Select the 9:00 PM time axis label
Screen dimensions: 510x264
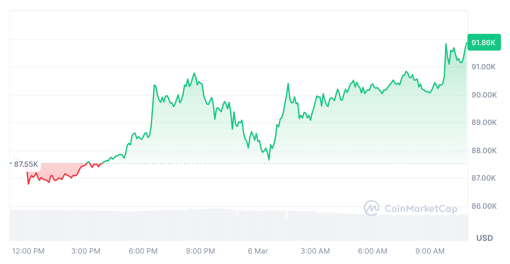tap(200, 251)
